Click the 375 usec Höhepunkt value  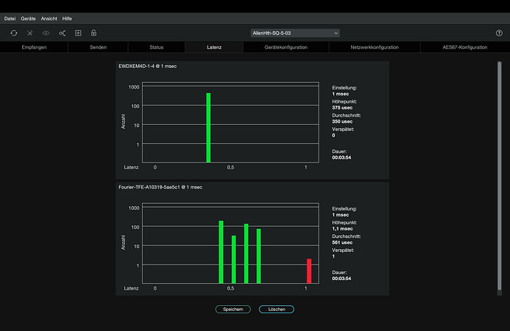coord(342,108)
